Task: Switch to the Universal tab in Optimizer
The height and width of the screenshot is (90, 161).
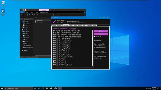Action: 54,25
